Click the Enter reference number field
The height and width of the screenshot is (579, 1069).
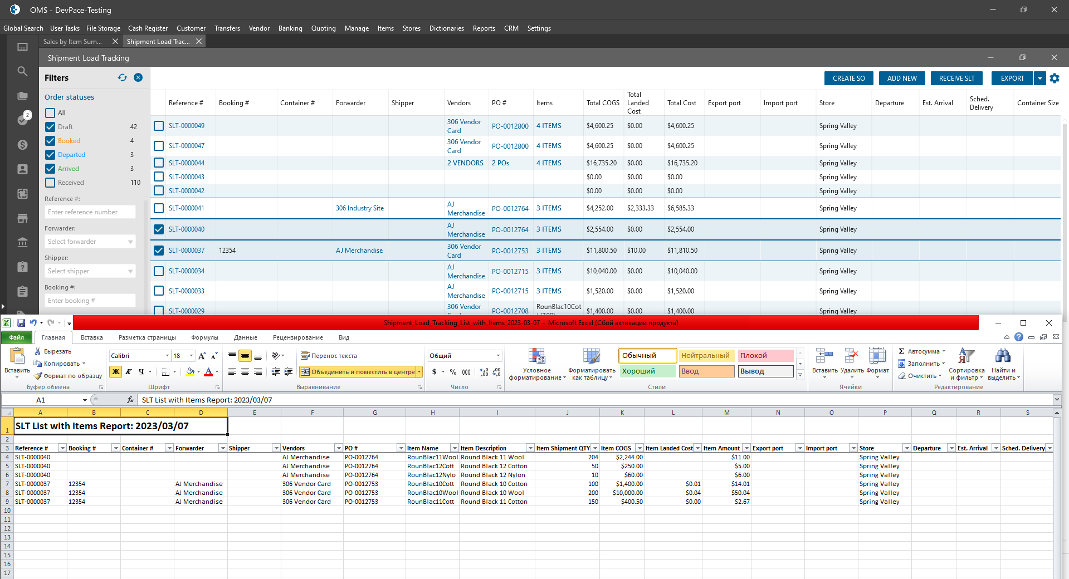pyautogui.click(x=90, y=212)
